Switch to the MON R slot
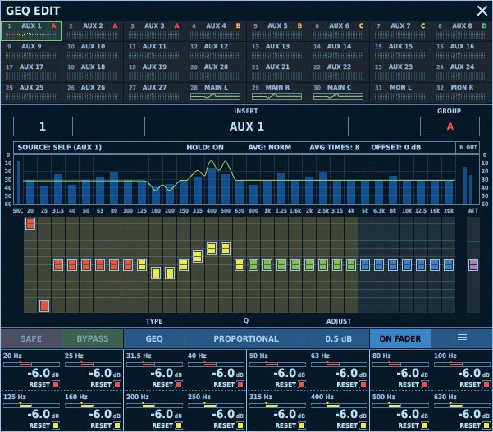 [461, 92]
